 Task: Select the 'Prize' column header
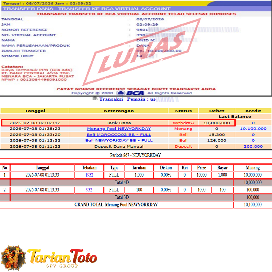pyautogui.click(x=201, y=168)
